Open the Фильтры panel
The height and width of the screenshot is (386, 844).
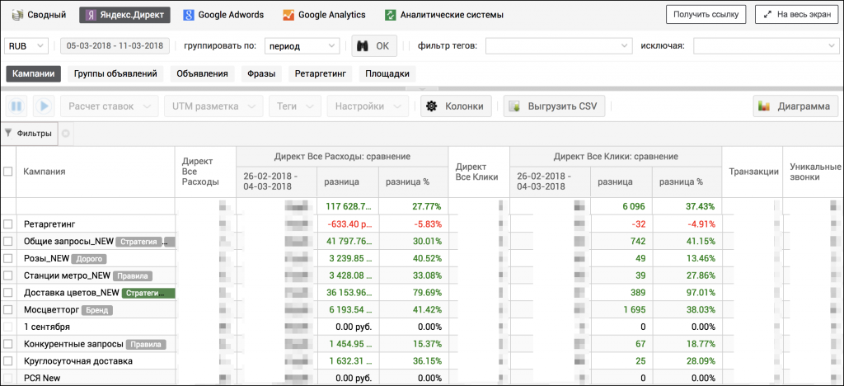[x=29, y=134]
